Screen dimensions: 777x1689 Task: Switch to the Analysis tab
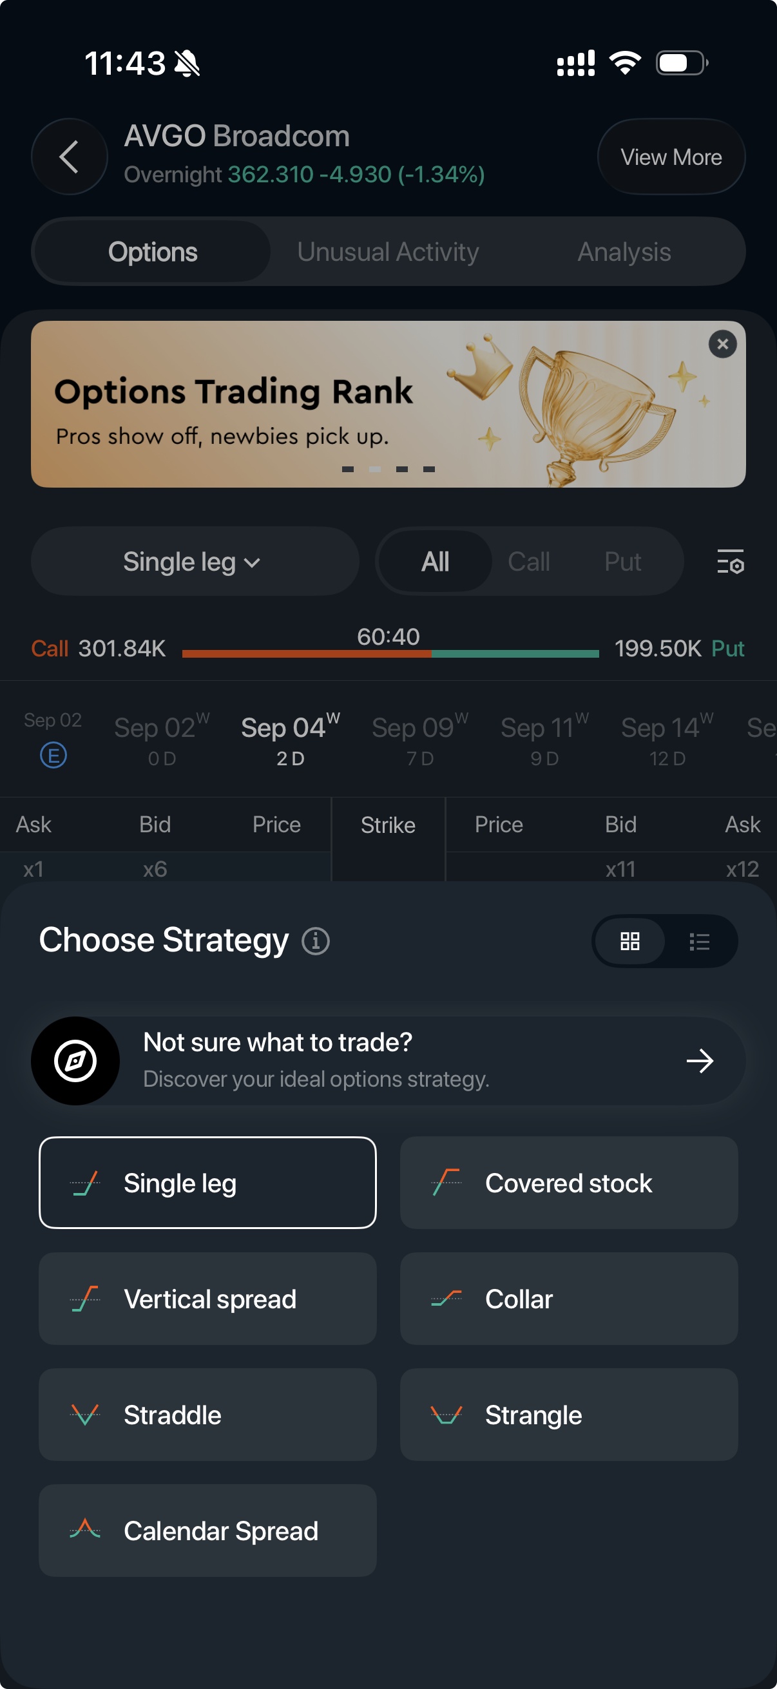(x=624, y=253)
